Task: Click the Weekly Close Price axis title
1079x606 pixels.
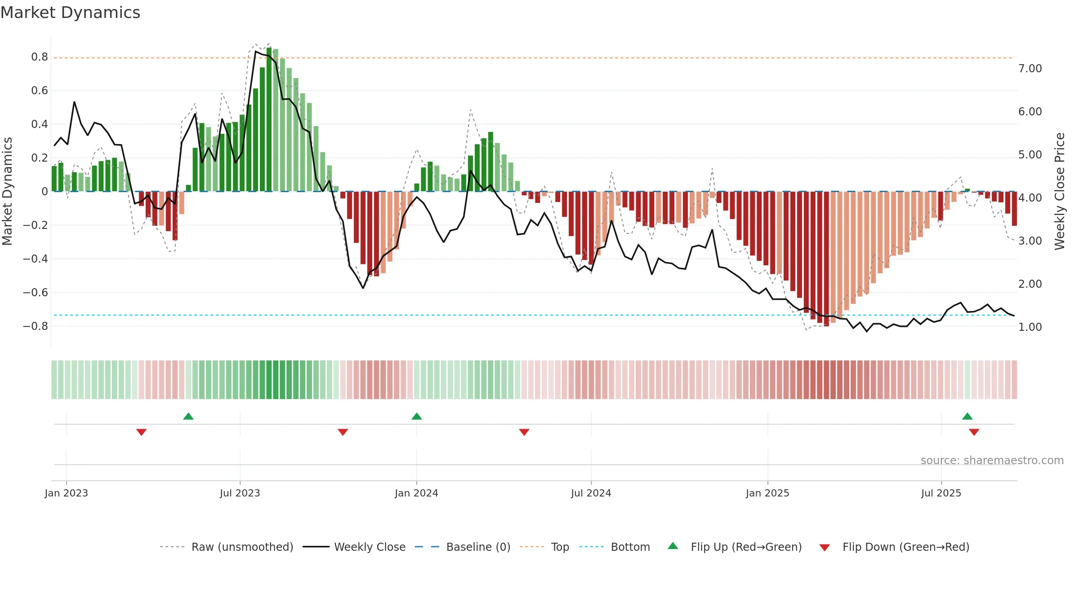Action: (x=1060, y=191)
